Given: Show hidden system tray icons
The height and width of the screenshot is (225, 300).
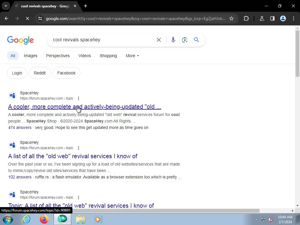Looking at the screenshot, I should (x=256, y=219).
